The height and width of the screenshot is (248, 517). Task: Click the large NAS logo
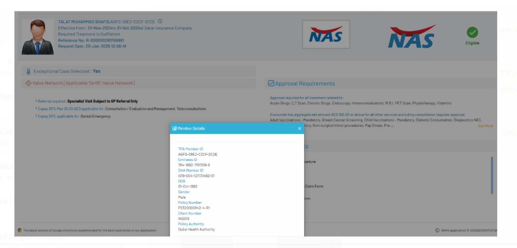point(411,36)
